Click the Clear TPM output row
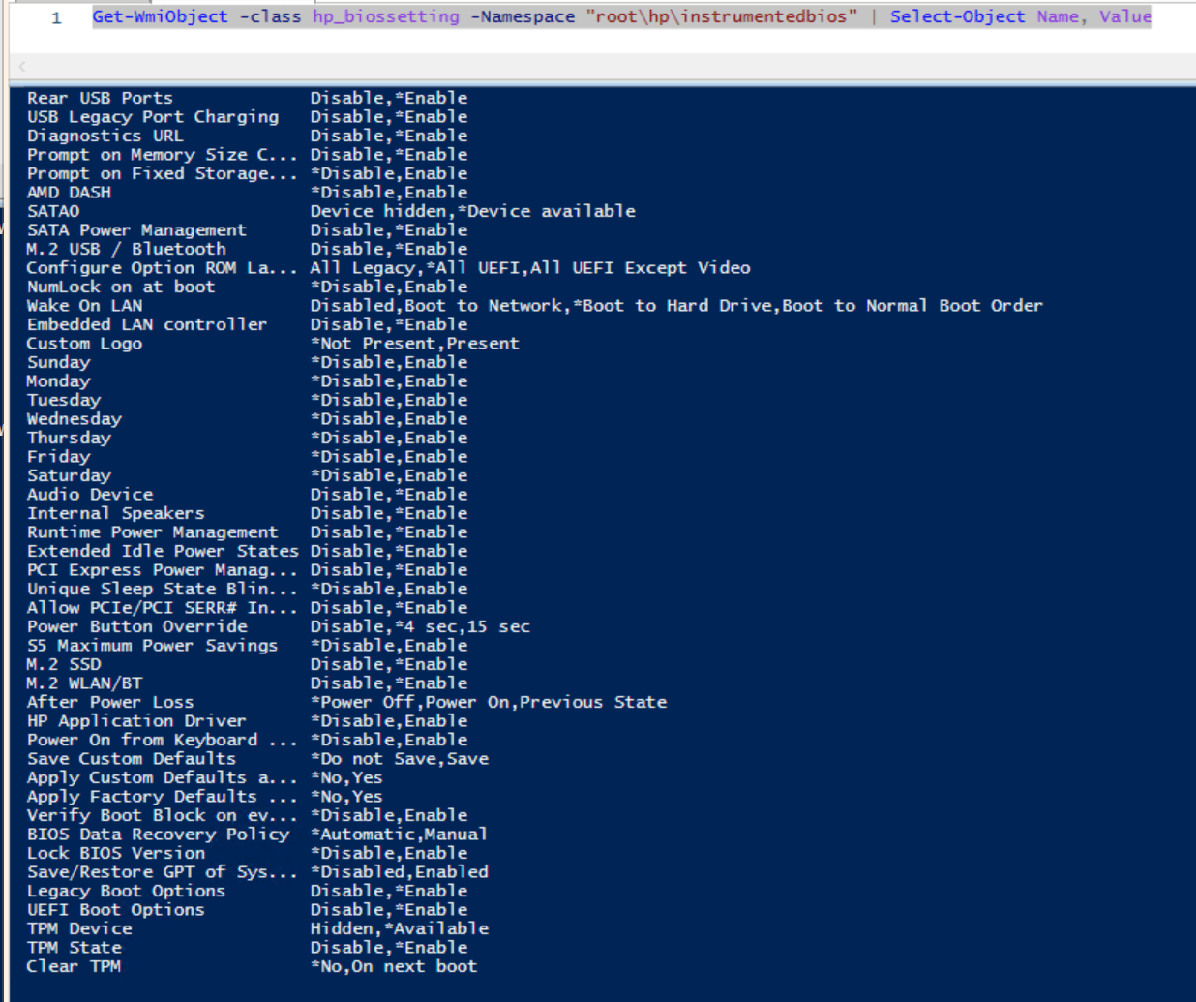The height and width of the screenshot is (1002, 1196). (x=74, y=967)
